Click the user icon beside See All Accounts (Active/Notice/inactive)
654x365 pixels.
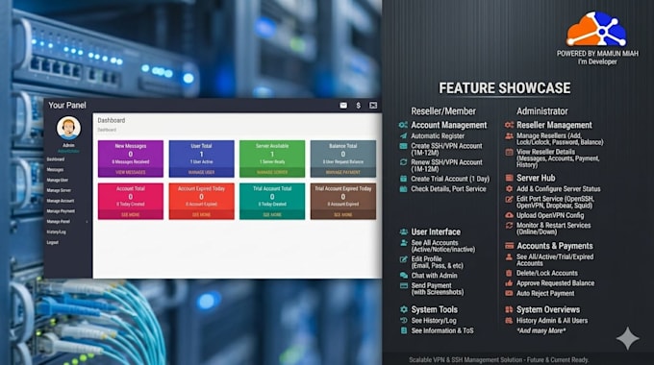(x=403, y=243)
